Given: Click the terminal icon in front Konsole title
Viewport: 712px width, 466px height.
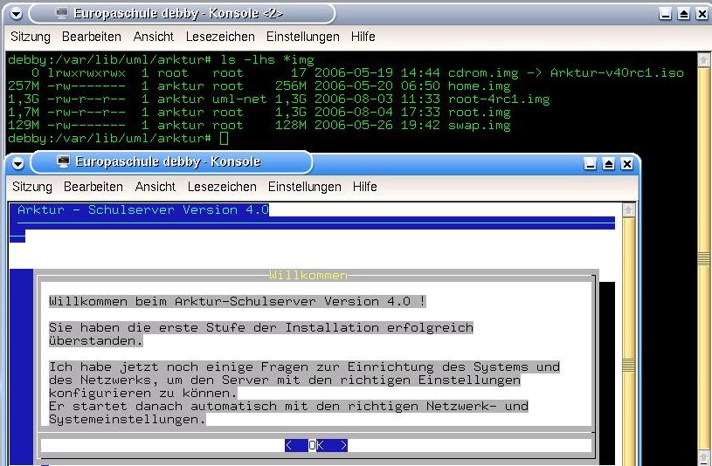Looking at the screenshot, I should (63, 161).
